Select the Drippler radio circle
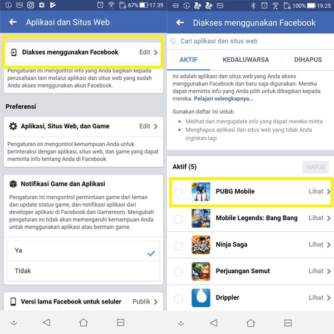The image size is (334, 334). (178, 298)
